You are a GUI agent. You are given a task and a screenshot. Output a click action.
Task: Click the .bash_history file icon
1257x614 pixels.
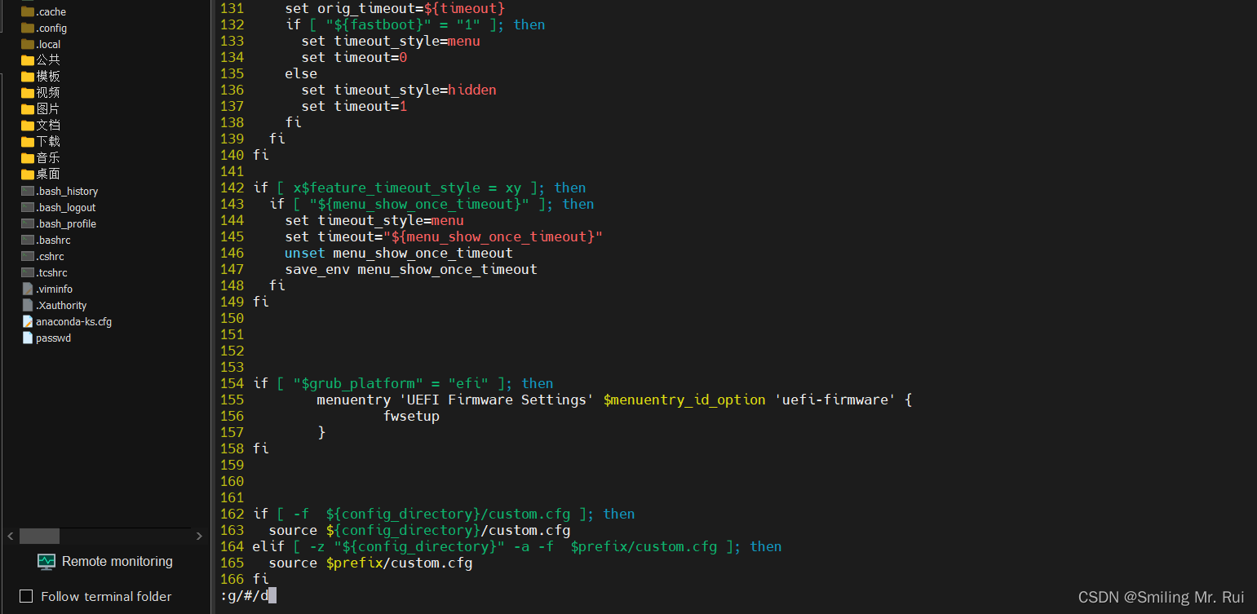(28, 191)
